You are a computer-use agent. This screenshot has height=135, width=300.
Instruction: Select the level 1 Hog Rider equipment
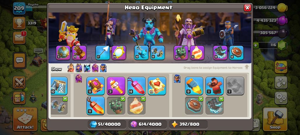pos(214,86)
